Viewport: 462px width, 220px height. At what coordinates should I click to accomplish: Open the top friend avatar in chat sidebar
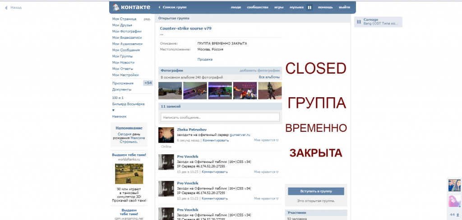454,185
